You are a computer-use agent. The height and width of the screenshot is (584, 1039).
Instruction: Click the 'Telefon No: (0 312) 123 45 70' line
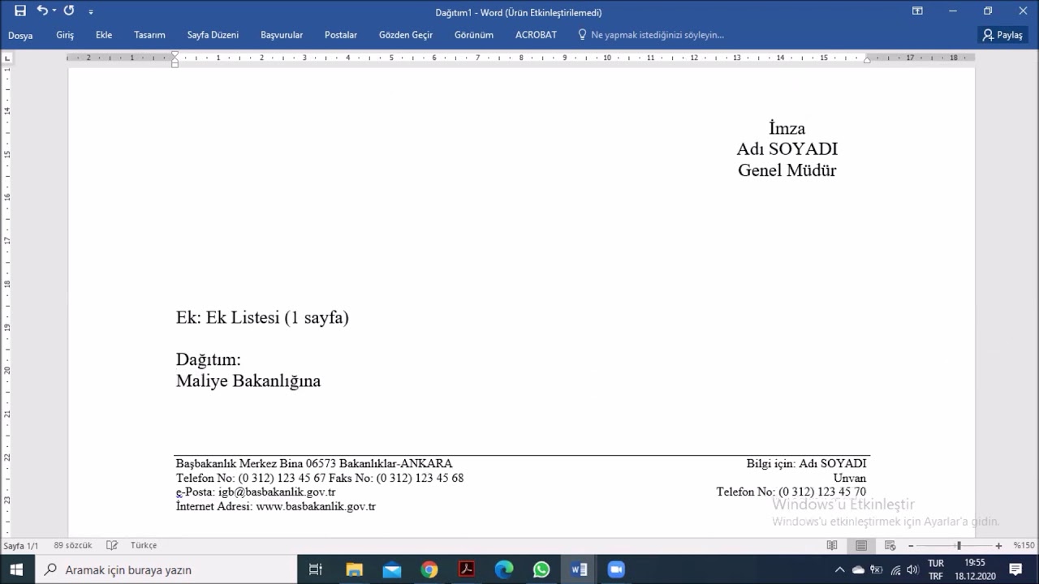[791, 492]
